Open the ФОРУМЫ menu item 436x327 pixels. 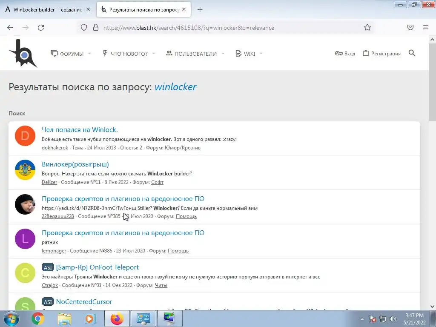click(x=67, y=53)
